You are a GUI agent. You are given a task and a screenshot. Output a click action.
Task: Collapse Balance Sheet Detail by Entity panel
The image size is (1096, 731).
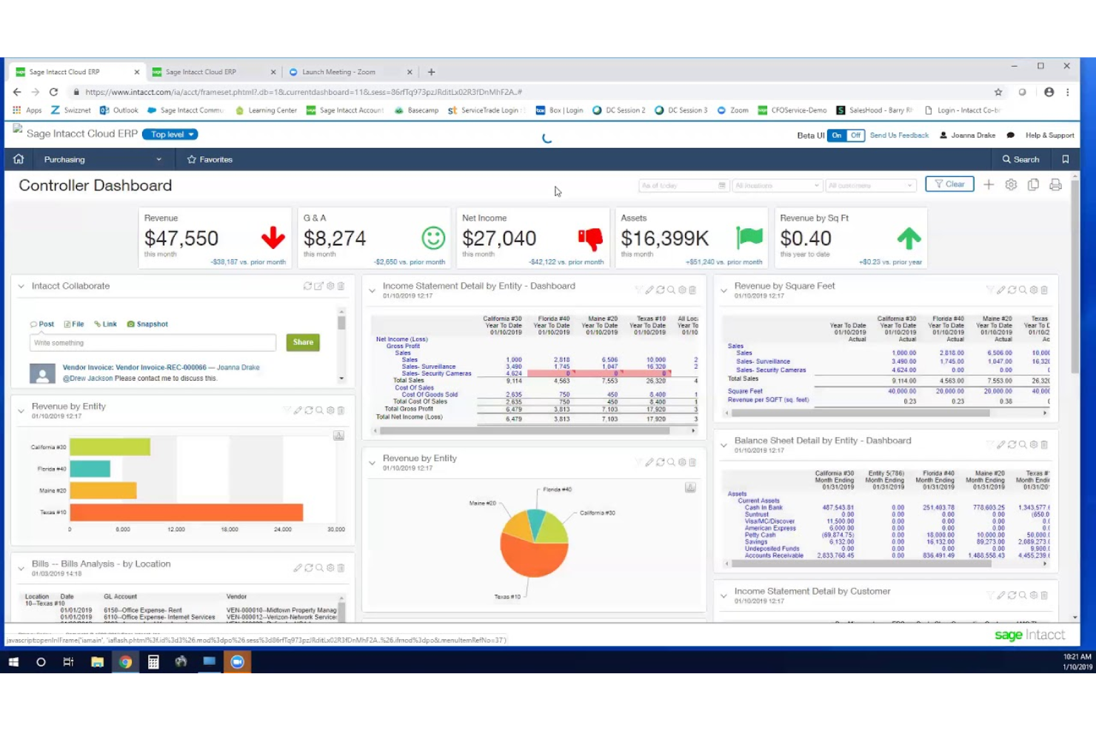point(724,445)
